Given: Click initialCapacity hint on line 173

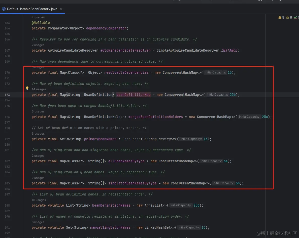Looking at the screenshot, I should tap(217, 95).
